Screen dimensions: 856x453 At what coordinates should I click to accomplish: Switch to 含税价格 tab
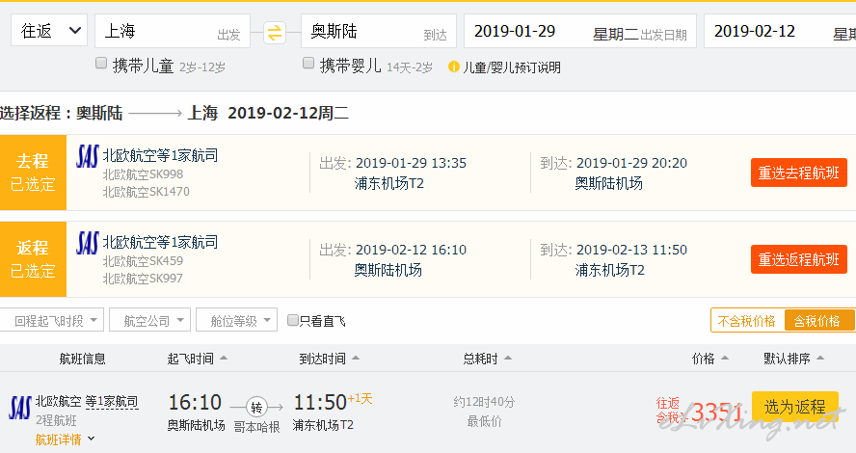click(818, 321)
